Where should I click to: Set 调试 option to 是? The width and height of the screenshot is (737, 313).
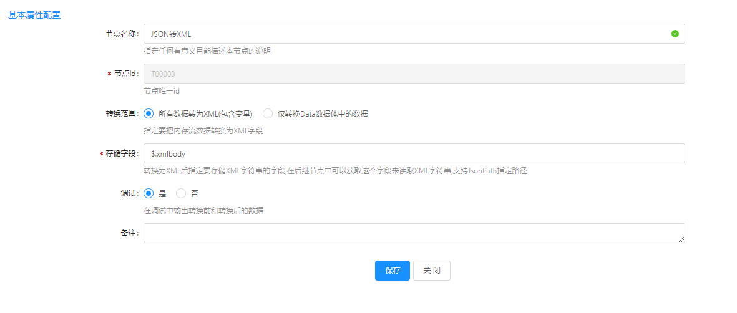[x=149, y=193]
